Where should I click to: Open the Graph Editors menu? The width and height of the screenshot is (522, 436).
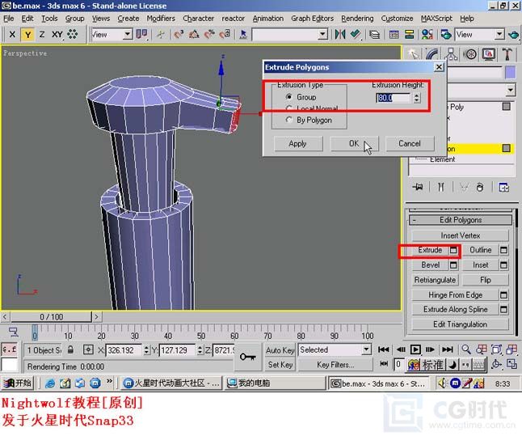[x=312, y=19]
